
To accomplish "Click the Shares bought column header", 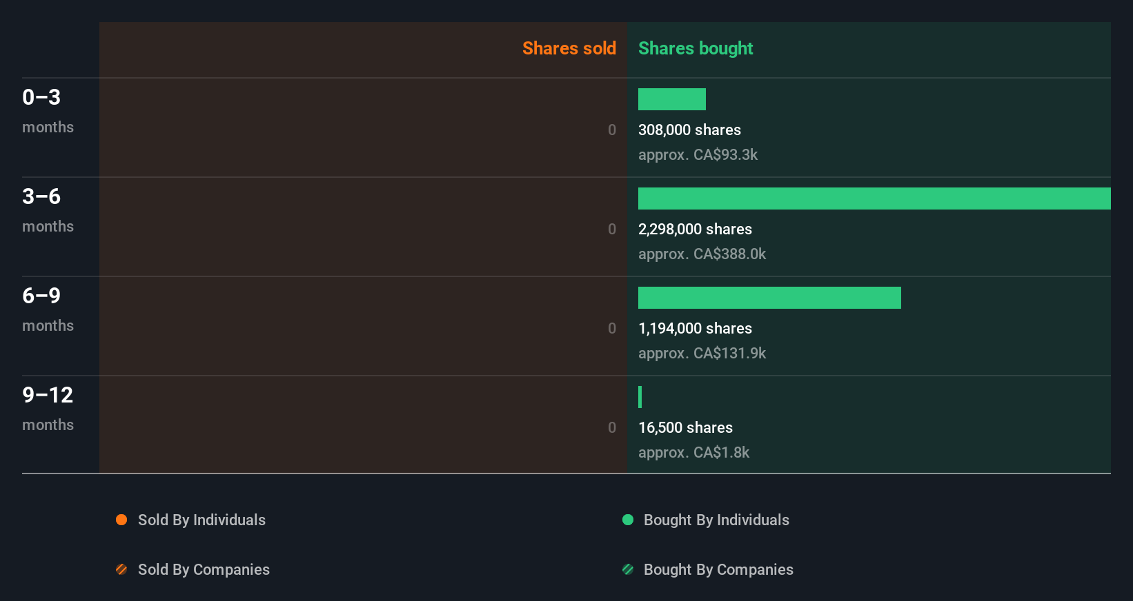I will tap(696, 48).
